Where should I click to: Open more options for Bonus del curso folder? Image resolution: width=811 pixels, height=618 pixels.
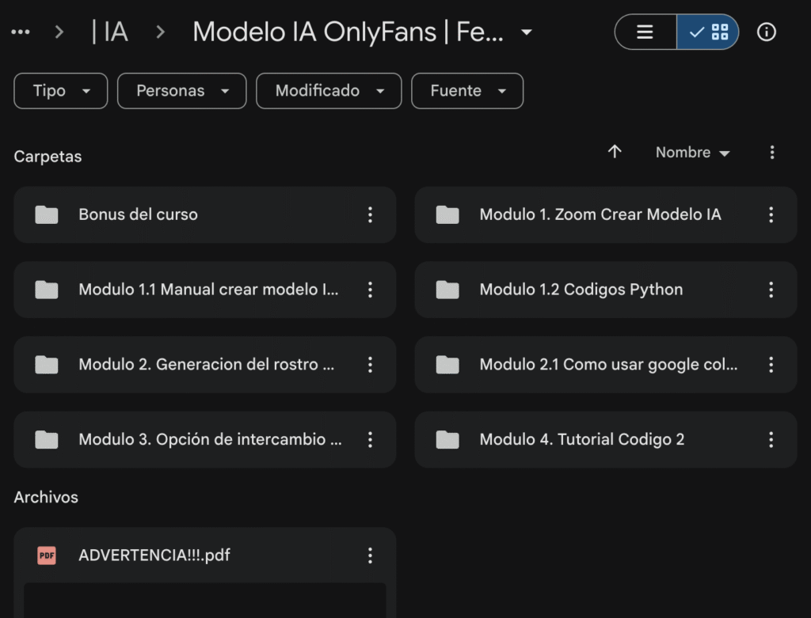(x=370, y=214)
